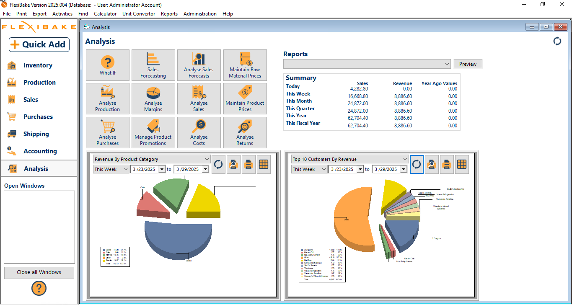Open the Purchases module
572x305 pixels.
(x=39, y=117)
